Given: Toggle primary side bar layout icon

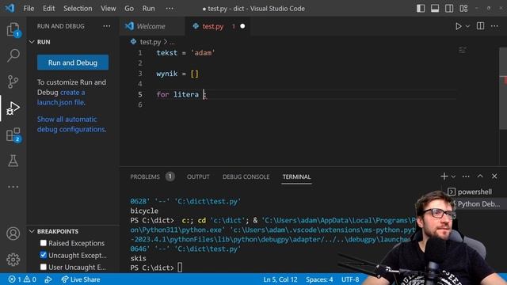Looking at the screenshot, I should [x=421, y=9].
